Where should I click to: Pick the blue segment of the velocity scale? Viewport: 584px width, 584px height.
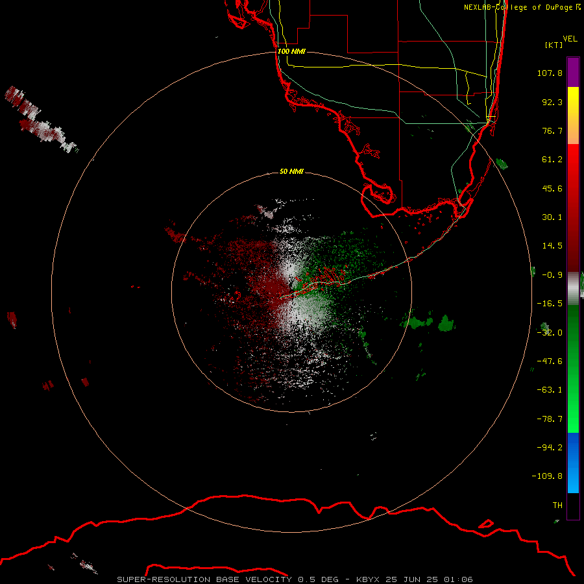[x=573, y=463]
